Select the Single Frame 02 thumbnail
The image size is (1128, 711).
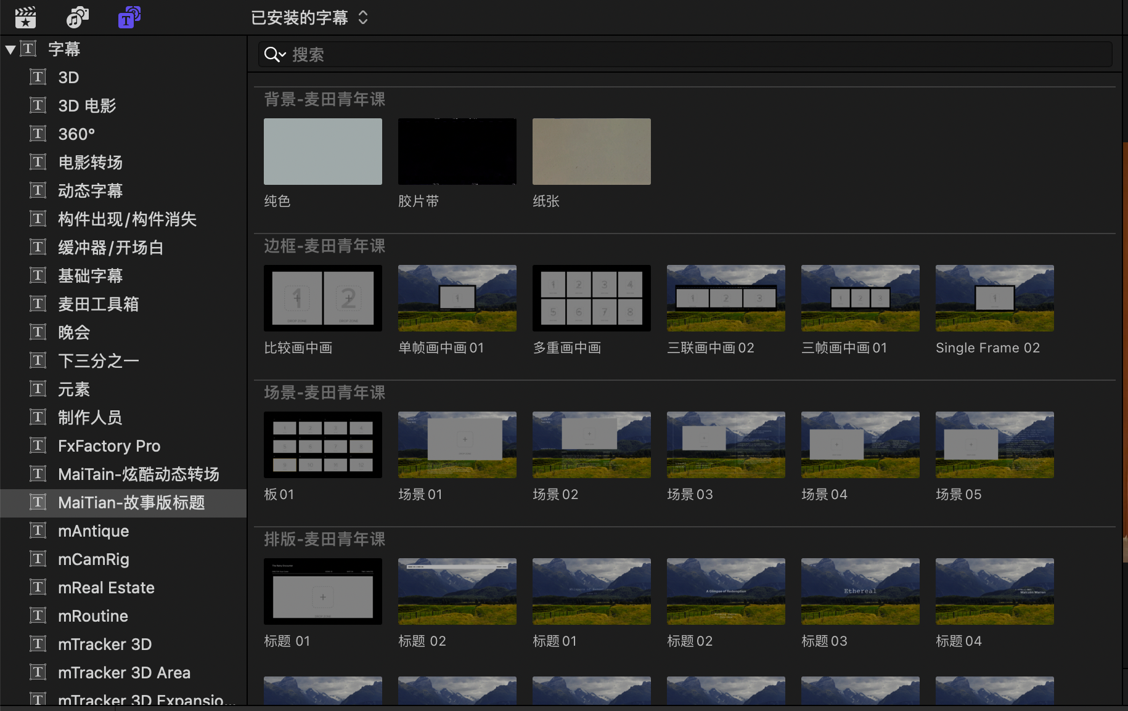click(x=995, y=298)
